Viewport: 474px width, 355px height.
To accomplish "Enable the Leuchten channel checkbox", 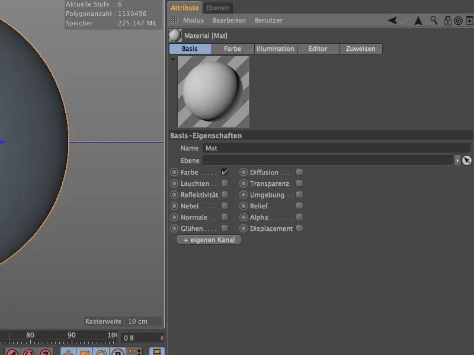I will pos(225,183).
